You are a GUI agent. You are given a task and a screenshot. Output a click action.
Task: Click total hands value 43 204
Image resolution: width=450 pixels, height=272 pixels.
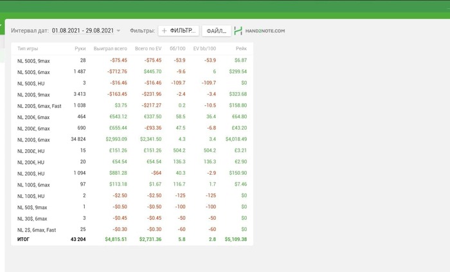[78, 239]
